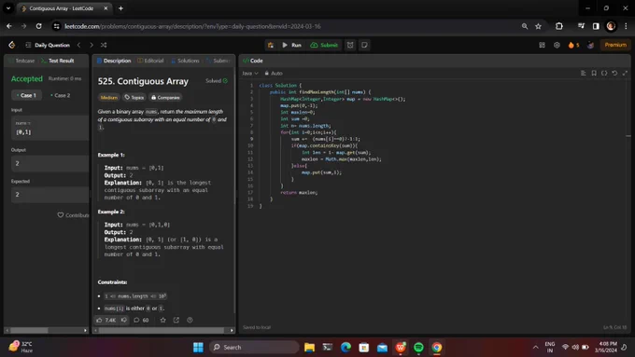This screenshot has height=357, width=635.
Task: Open the timer alarm clock icon
Action: coord(350,45)
